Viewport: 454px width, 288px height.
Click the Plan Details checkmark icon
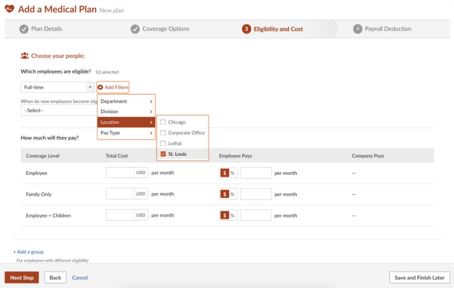tap(24, 29)
